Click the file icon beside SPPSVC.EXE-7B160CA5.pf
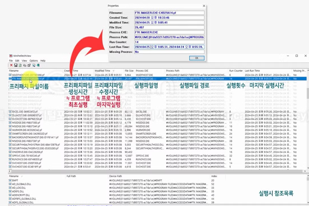Viewport: 309px width, 206px height. (10, 156)
